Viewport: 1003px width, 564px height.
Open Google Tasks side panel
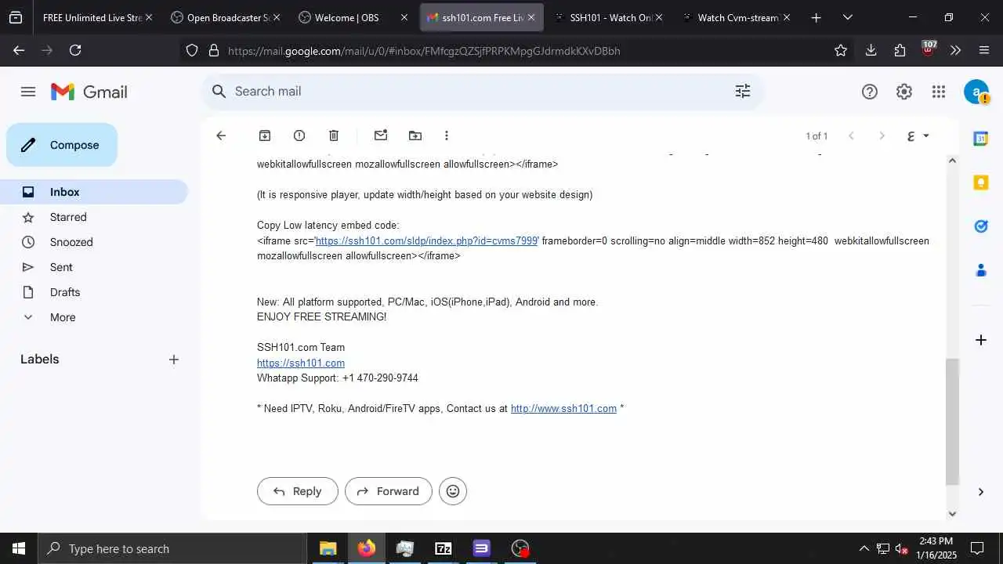tap(980, 226)
